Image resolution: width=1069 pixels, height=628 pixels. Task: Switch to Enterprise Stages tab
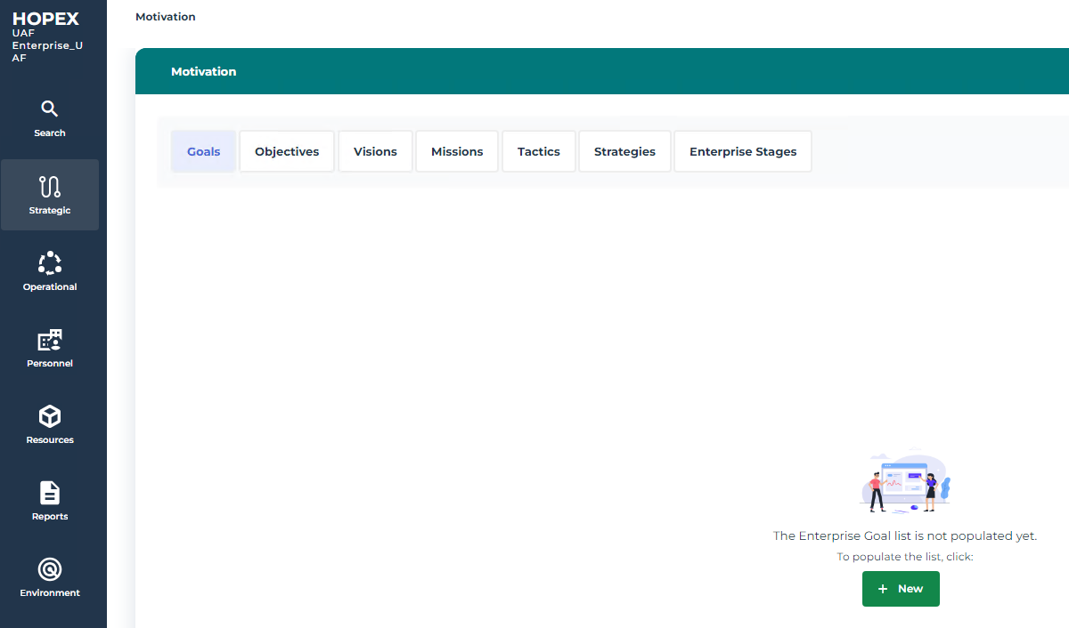(743, 151)
